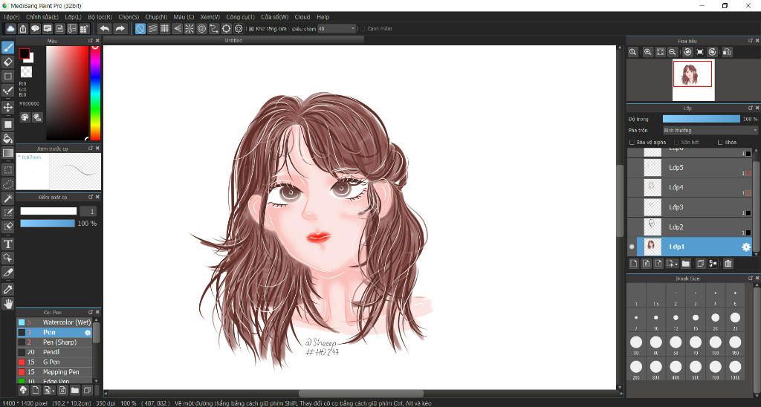This screenshot has width=761, height=407.
Task: Show the Lớp5 layer visibility
Action: tap(632, 168)
